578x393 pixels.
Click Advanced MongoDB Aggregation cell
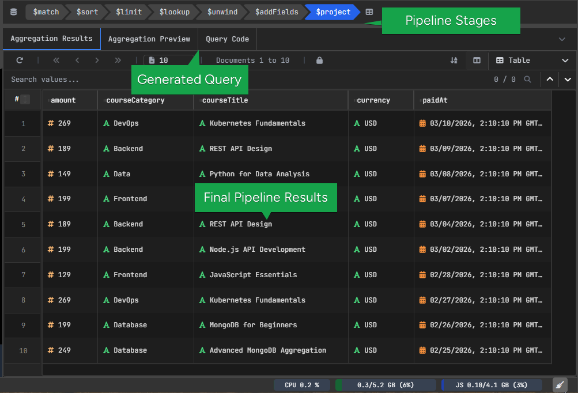click(271, 350)
